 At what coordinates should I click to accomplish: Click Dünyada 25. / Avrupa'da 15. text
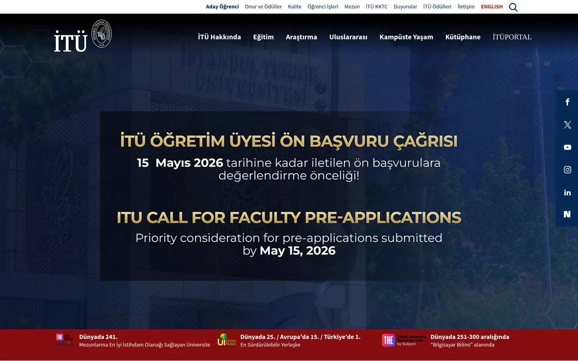[300, 337]
